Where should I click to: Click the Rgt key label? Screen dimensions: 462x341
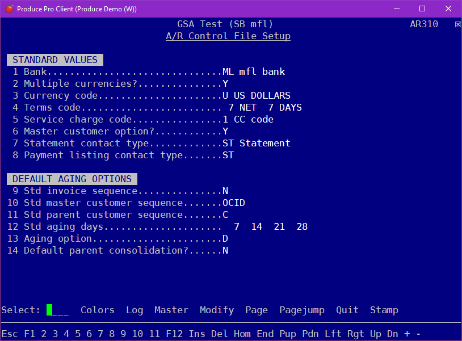pos(356,334)
